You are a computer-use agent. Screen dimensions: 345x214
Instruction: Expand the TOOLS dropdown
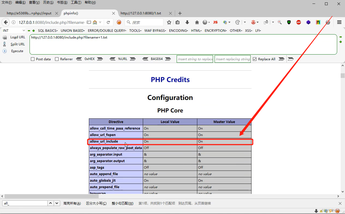point(135,30)
